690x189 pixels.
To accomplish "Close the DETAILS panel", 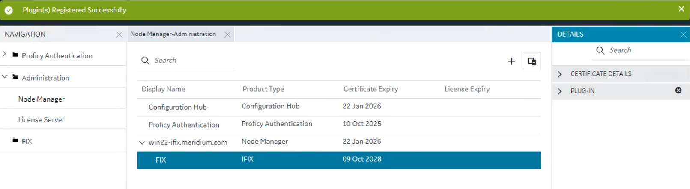I will (x=683, y=35).
